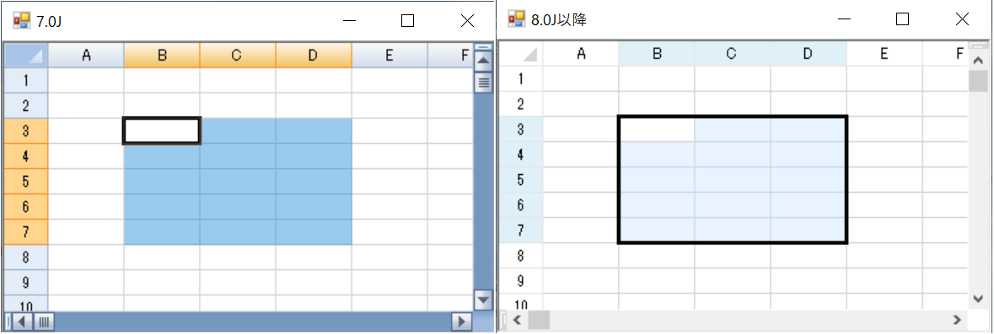Viewport: 994px width, 334px height.
Task: Click down arrow of 7.0J vertical scrollbar
Action: (484, 300)
